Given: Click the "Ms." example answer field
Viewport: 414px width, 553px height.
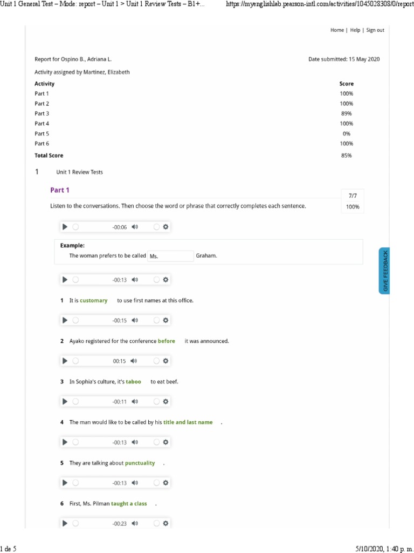Looking at the screenshot, I should 170,256.
